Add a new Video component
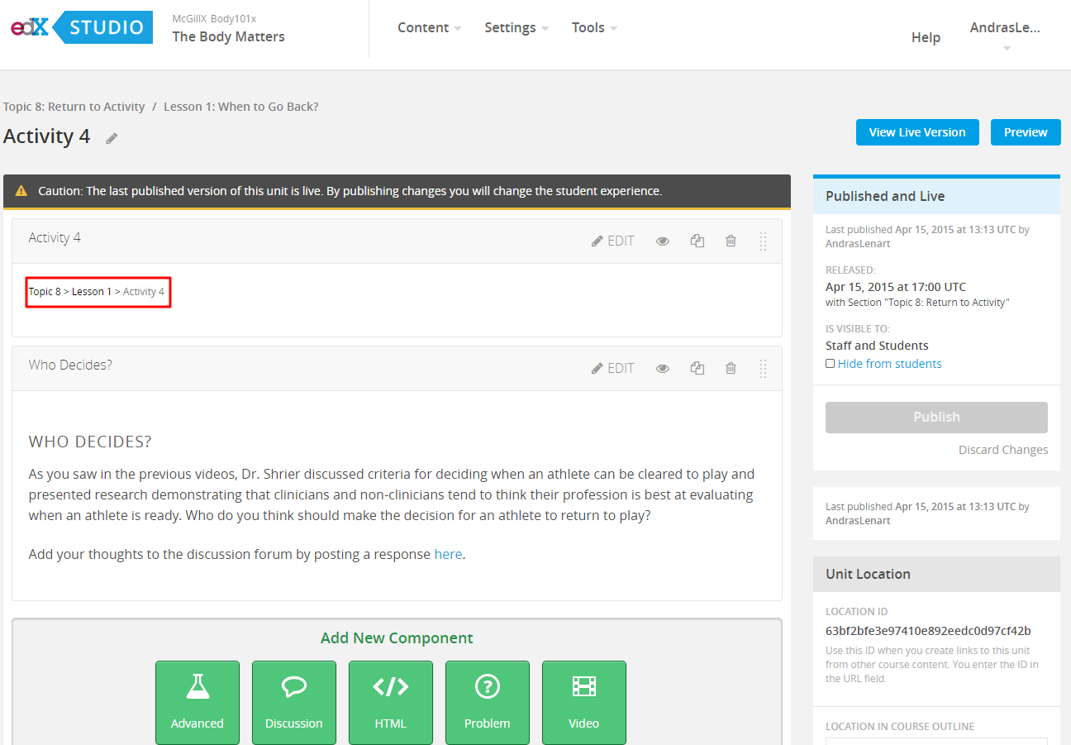This screenshot has width=1071, height=745. click(584, 703)
